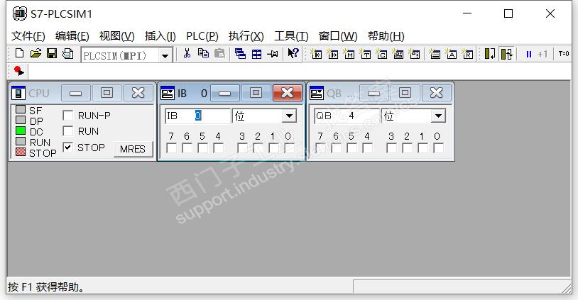The width and height of the screenshot is (578, 300).
Task: Click the save layout icon
Action: (68, 54)
